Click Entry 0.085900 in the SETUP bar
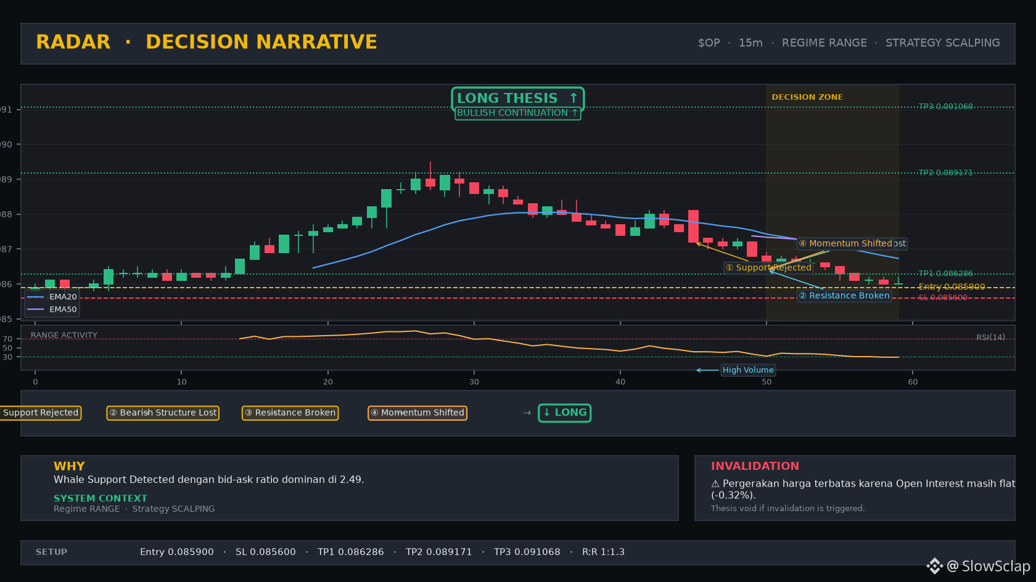This screenshot has width=1036, height=582. pos(177,552)
